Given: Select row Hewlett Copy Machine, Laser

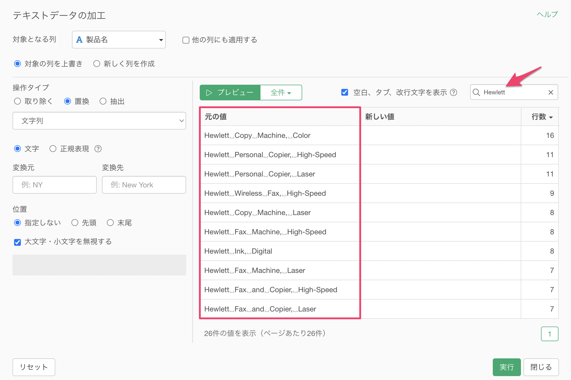Looking at the screenshot, I should coord(379,213).
